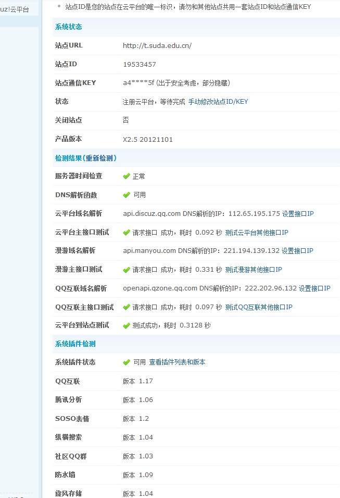Click 旋风存储 plugin version 1.04
Image resolution: width=340 pixels, height=498 pixels.
[138, 493]
